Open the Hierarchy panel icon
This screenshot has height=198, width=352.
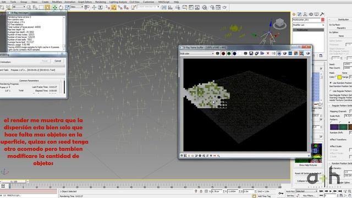[x=305, y=14]
